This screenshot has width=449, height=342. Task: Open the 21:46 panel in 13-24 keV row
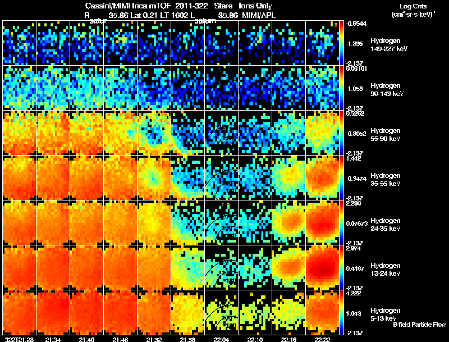click(x=120, y=267)
